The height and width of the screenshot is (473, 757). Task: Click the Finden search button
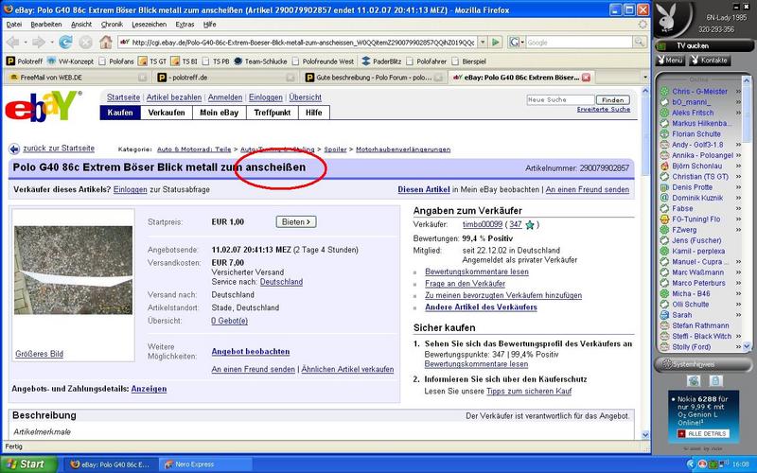click(x=612, y=100)
